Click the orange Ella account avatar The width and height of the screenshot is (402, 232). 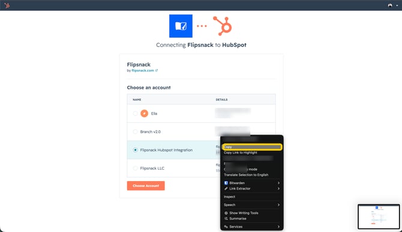(145, 113)
